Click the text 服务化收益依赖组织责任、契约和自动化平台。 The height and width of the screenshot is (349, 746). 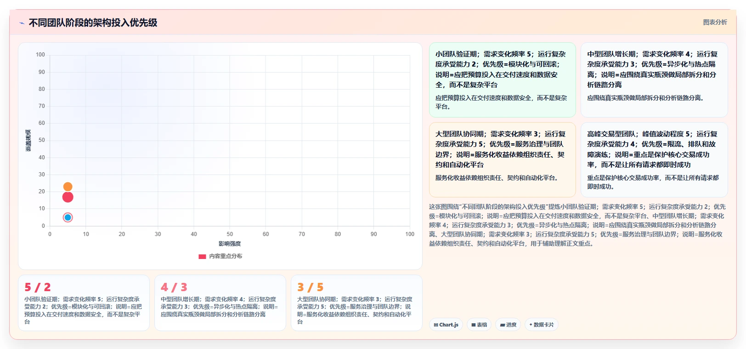[x=497, y=178]
